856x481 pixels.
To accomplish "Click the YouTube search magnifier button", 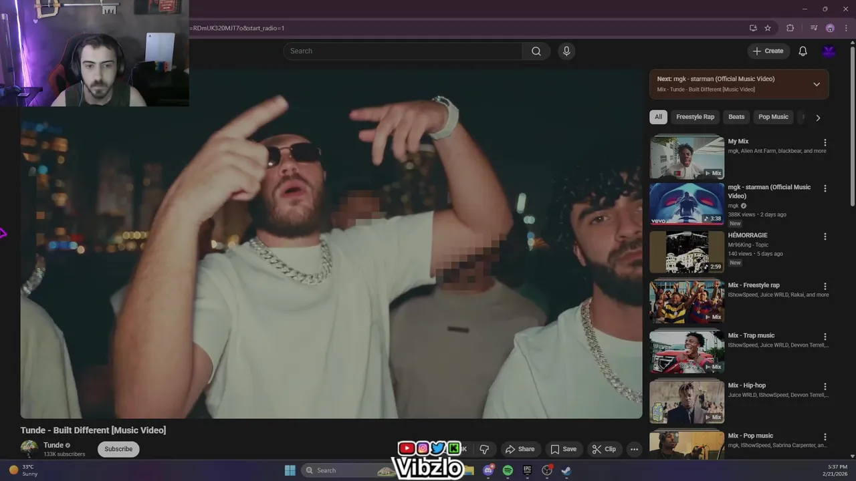I will tap(536, 51).
